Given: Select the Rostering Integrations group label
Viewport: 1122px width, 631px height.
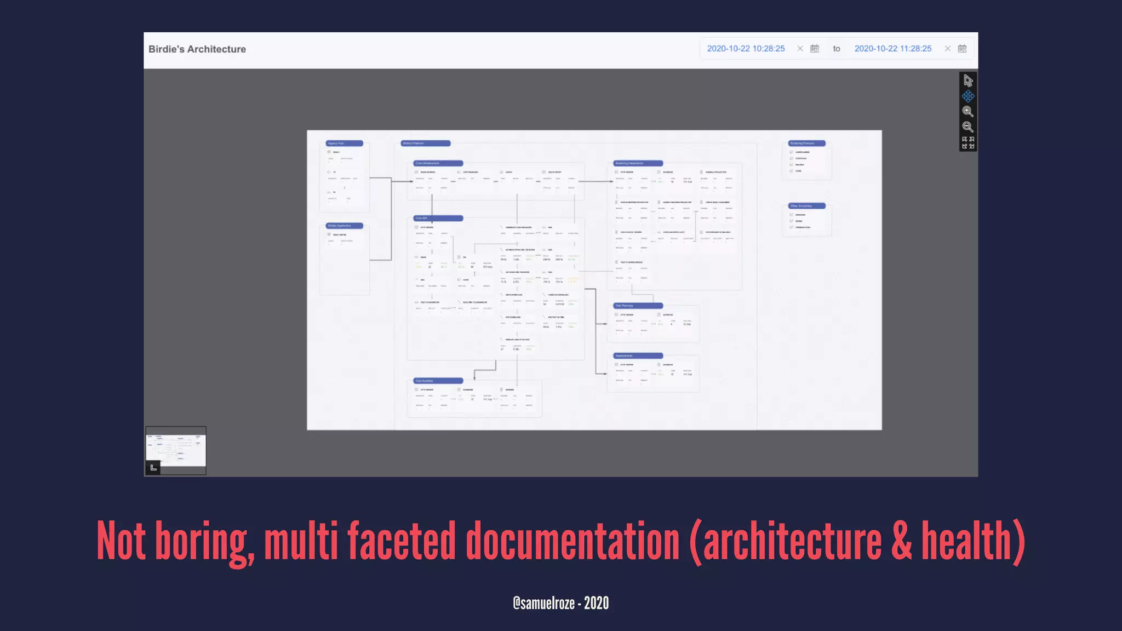Looking at the screenshot, I should [x=638, y=163].
